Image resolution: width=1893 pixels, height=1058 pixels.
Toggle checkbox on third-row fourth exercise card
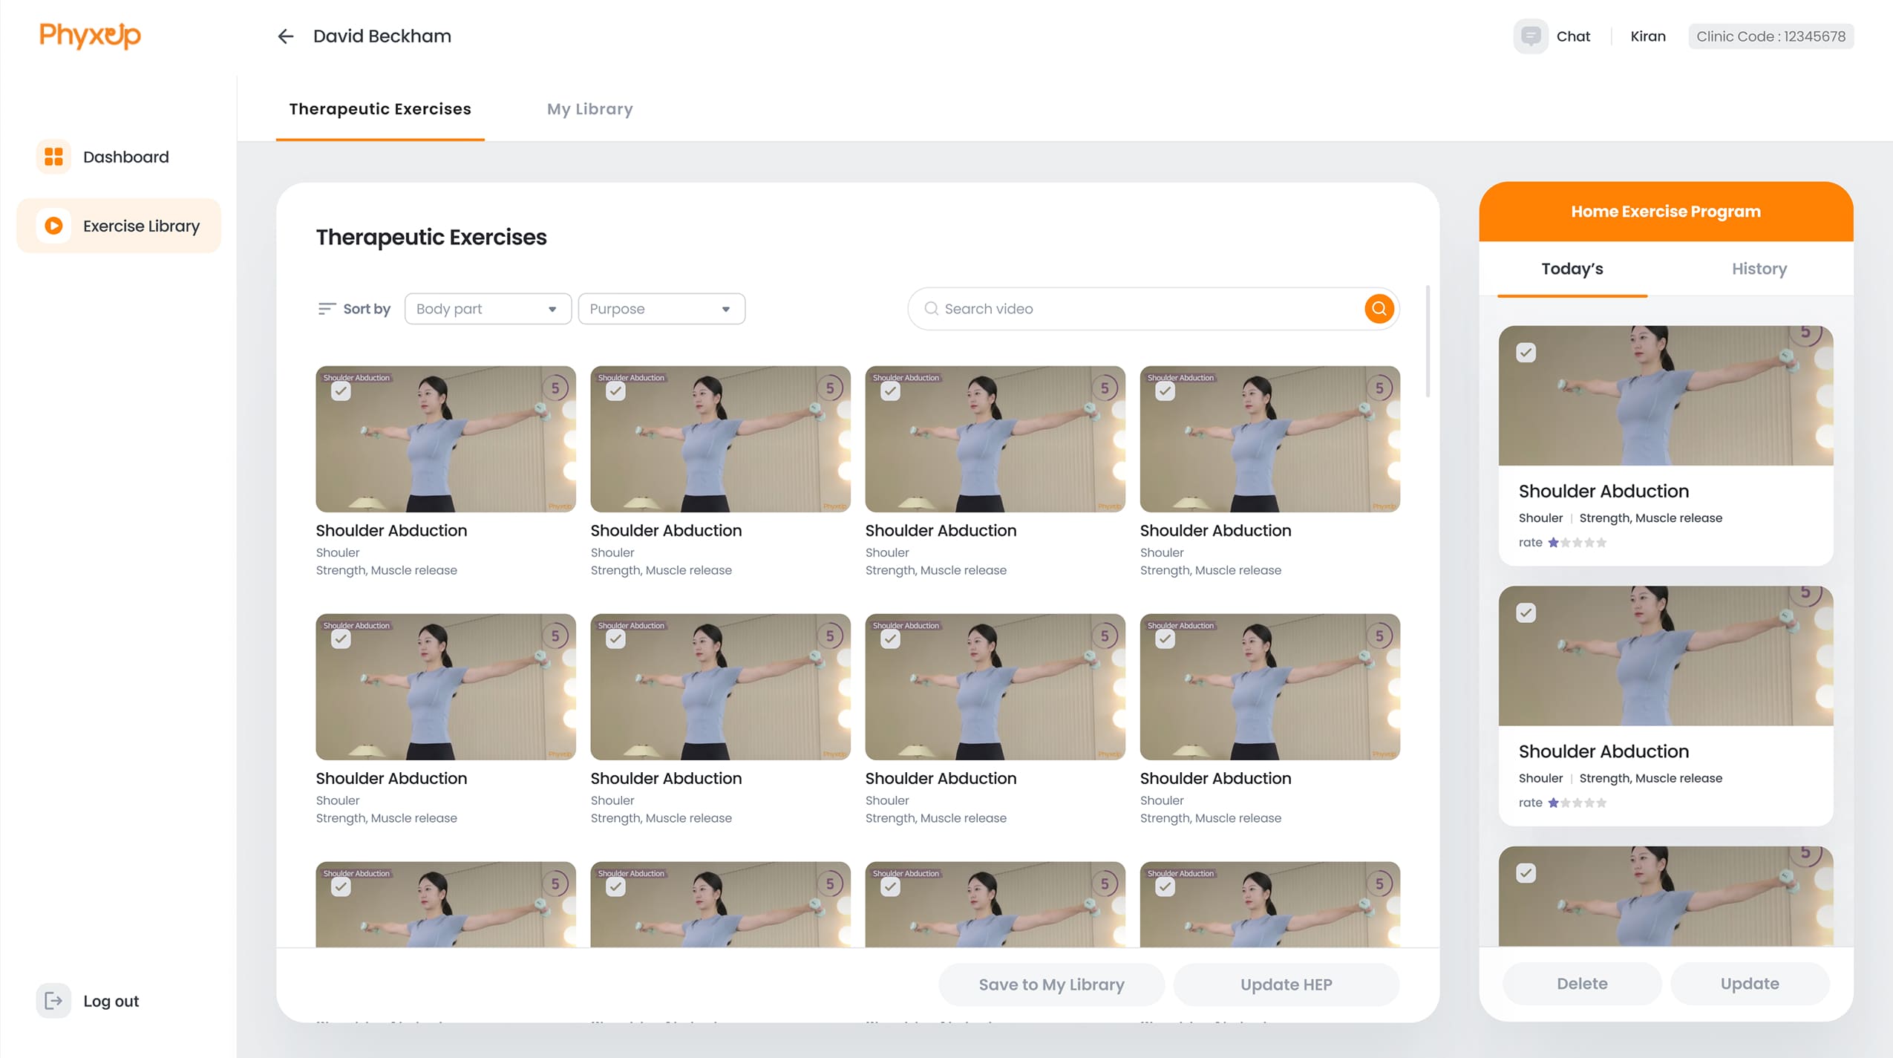click(1165, 887)
